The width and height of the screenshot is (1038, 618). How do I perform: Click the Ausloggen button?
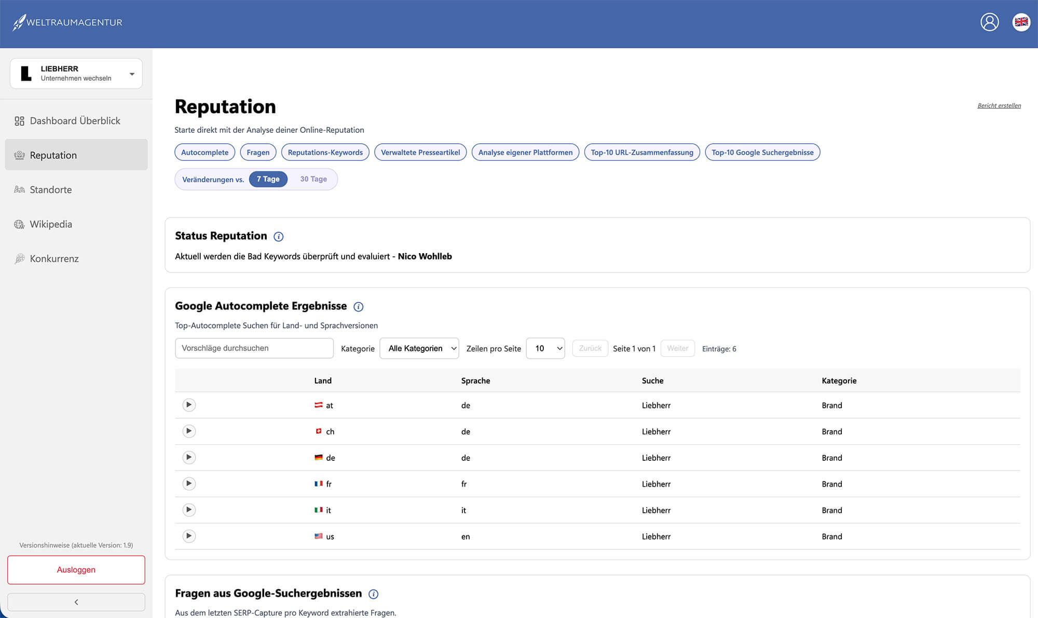coord(76,570)
